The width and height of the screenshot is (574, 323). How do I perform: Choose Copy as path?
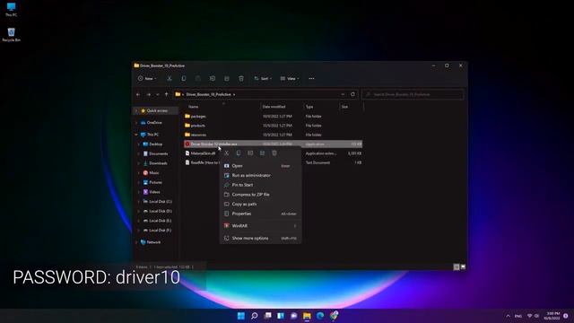tap(260, 204)
